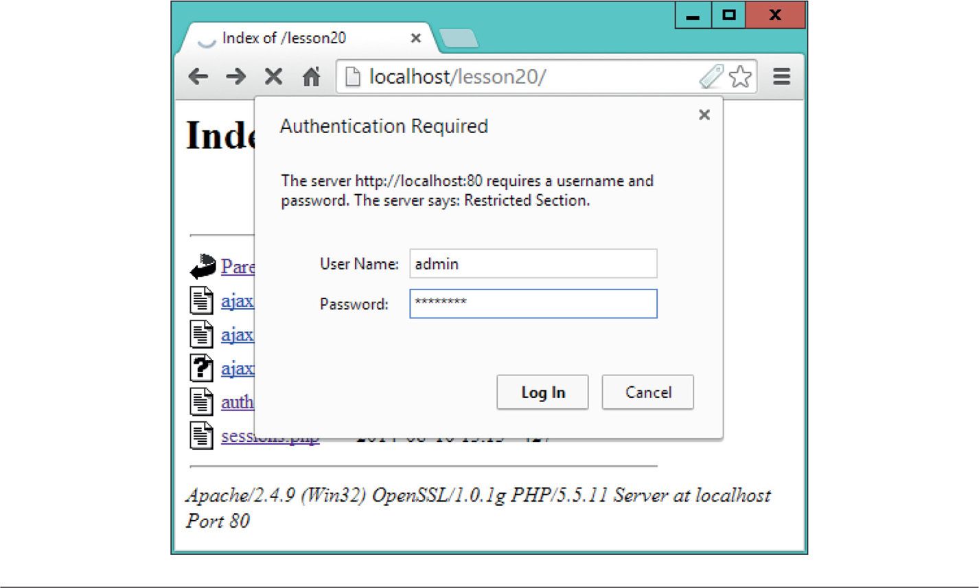979x588 pixels.
Task: Stop loading the page with X
Action: pos(273,77)
